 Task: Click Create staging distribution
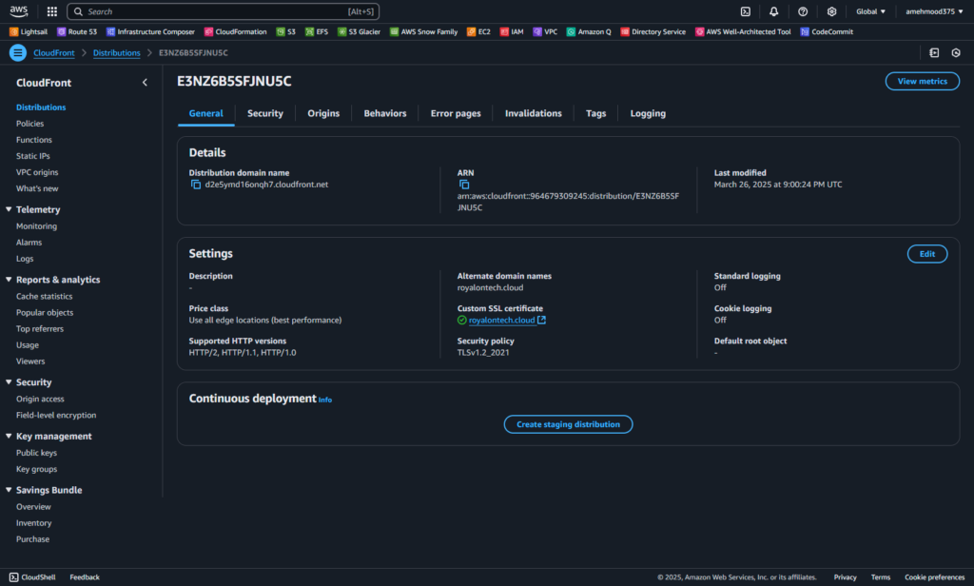(569, 424)
